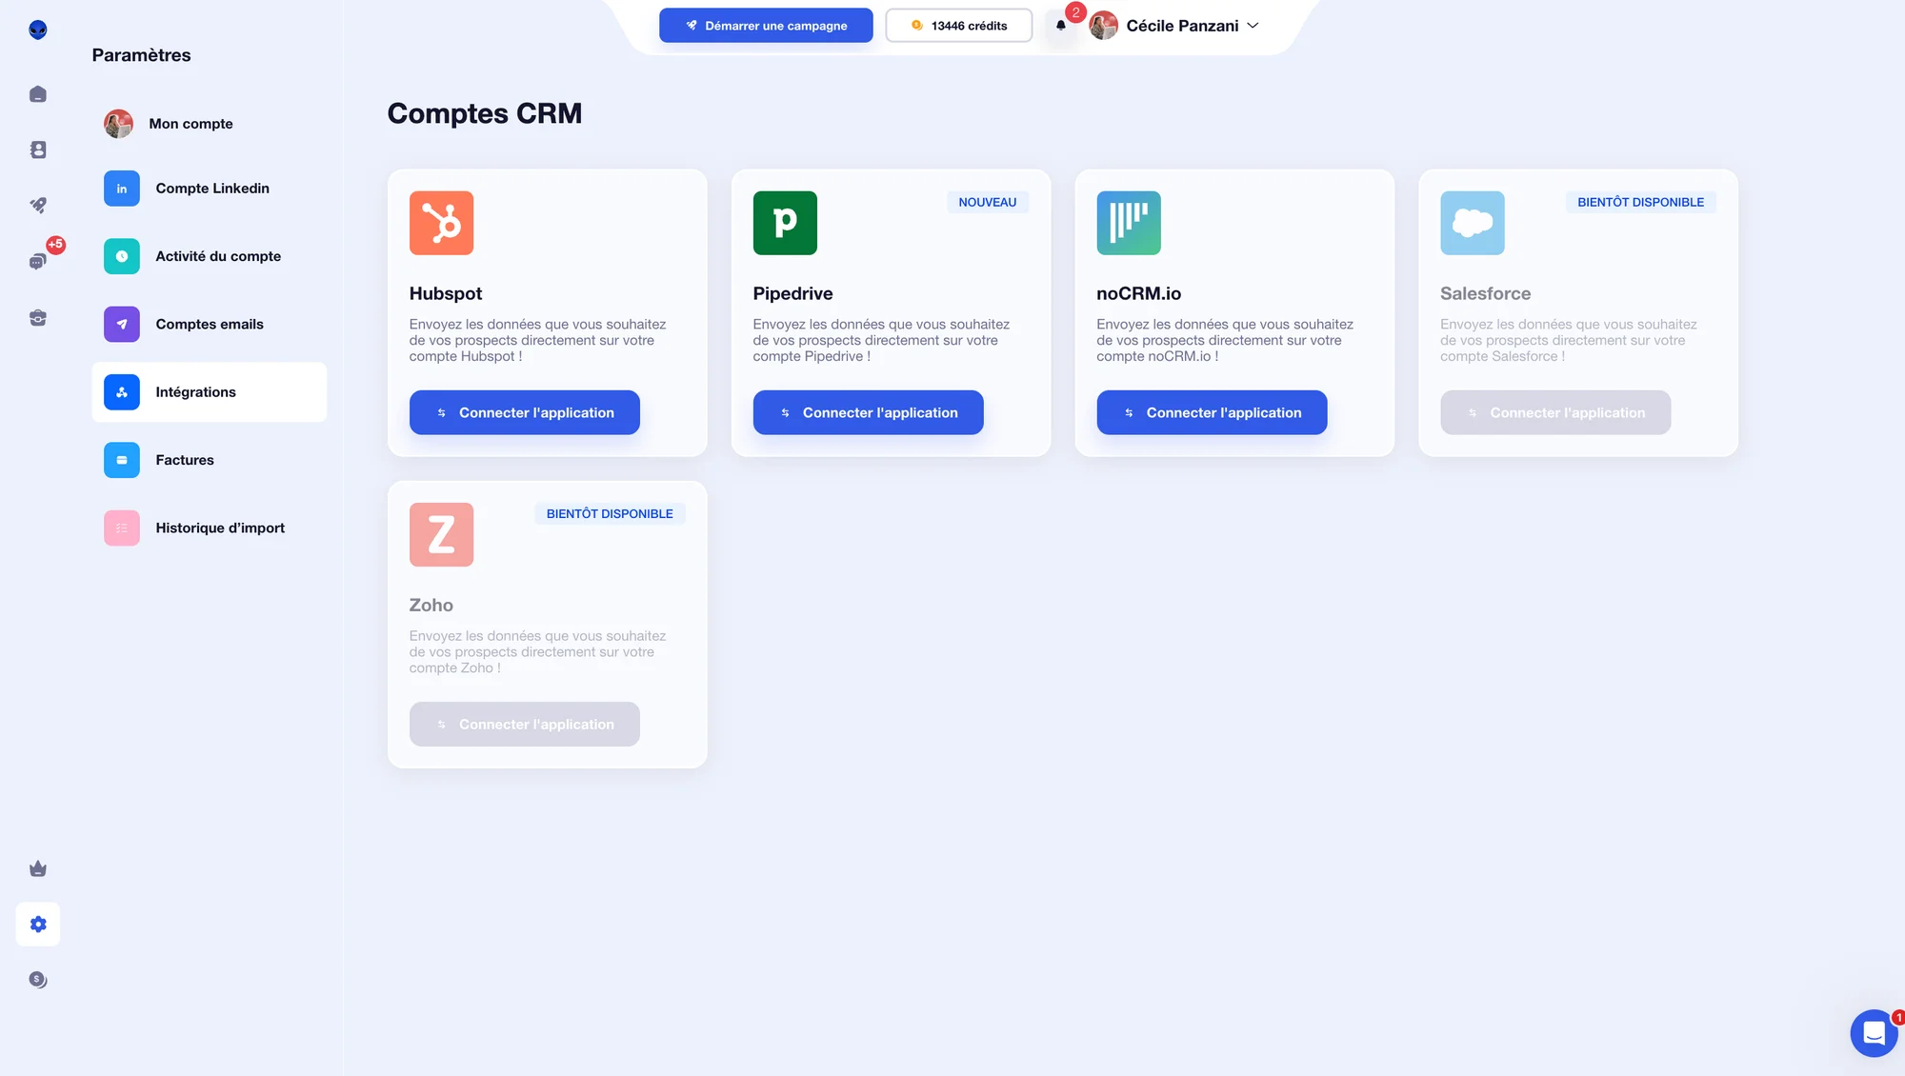The width and height of the screenshot is (1905, 1076).
Task: Click the Zoho logo icon
Action: [441, 534]
